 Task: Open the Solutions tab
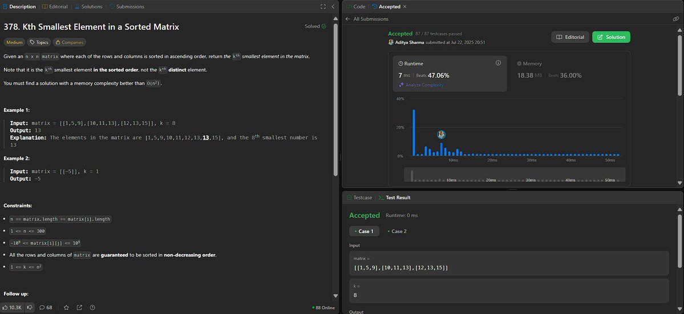point(88,6)
